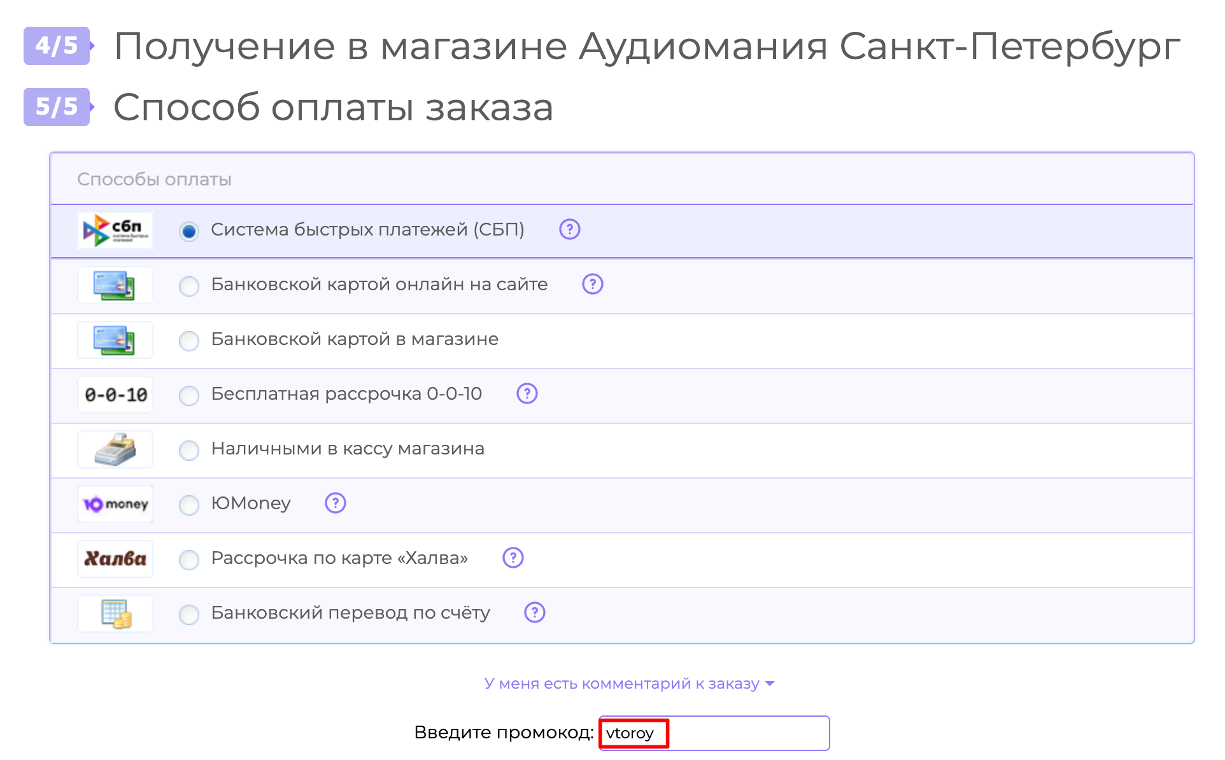Screen dimensions: 1225x760
Task: Open the help icon next to СБП
Action: coord(569,230)
